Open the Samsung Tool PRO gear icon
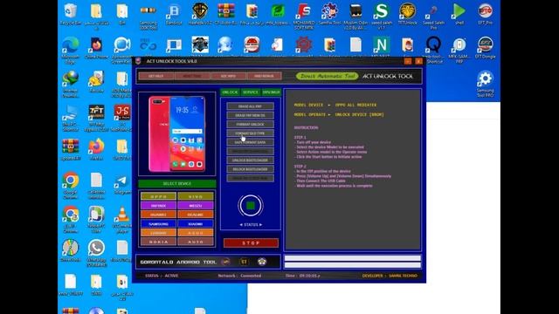 486,84
